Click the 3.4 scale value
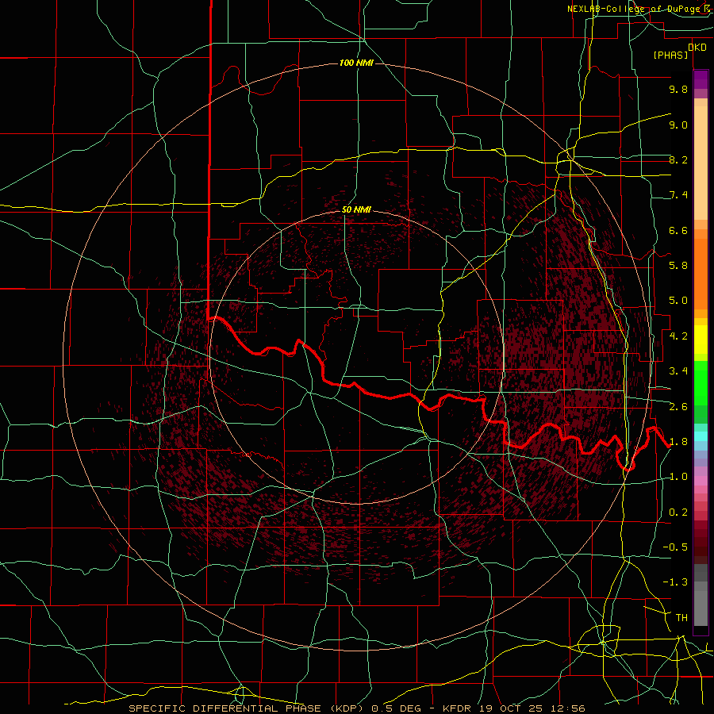The image size is (714, 714). tap(678, 370)
